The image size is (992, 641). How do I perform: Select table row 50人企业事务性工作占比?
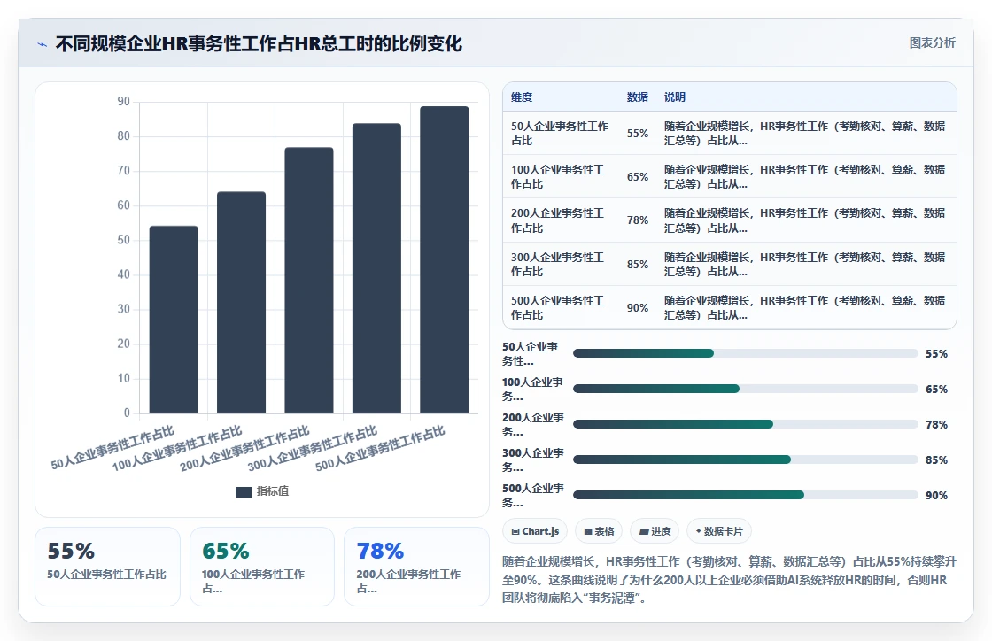tap(730, 134)
